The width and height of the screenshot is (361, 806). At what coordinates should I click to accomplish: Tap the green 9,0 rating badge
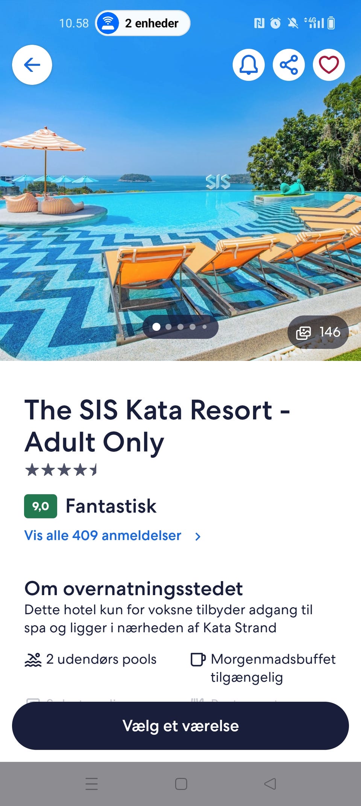41,506
